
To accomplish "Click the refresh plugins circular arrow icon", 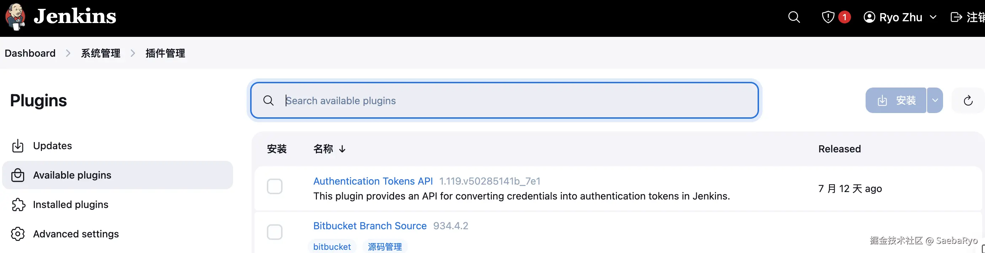I will (968, 101).
